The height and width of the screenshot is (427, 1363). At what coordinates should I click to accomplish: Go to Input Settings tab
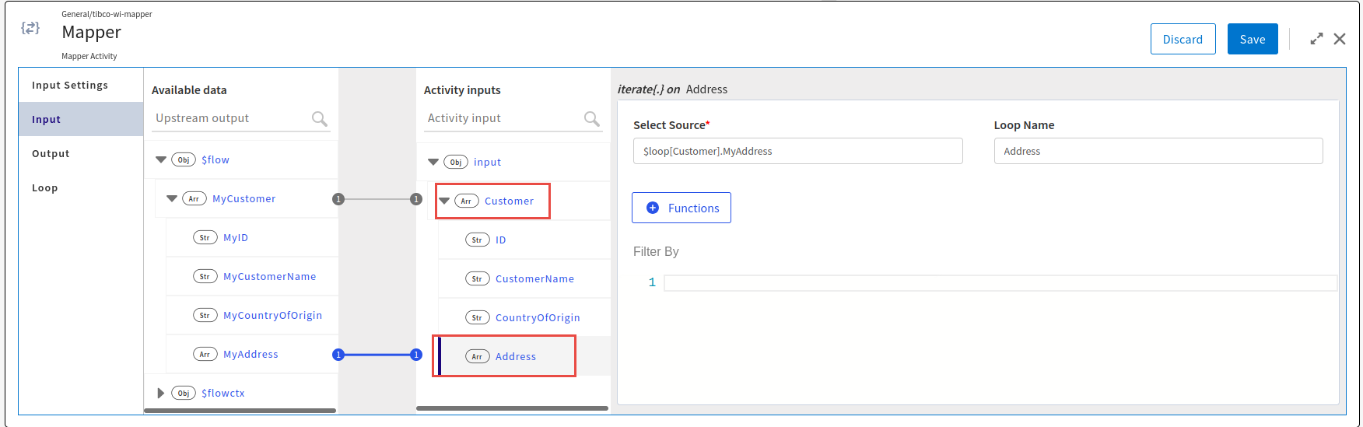70,85
